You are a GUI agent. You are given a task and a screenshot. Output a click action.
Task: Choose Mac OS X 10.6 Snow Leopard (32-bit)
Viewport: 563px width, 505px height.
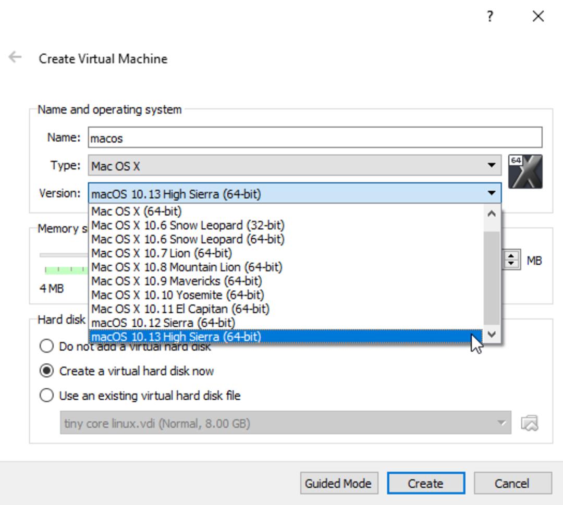click(286, 226)
